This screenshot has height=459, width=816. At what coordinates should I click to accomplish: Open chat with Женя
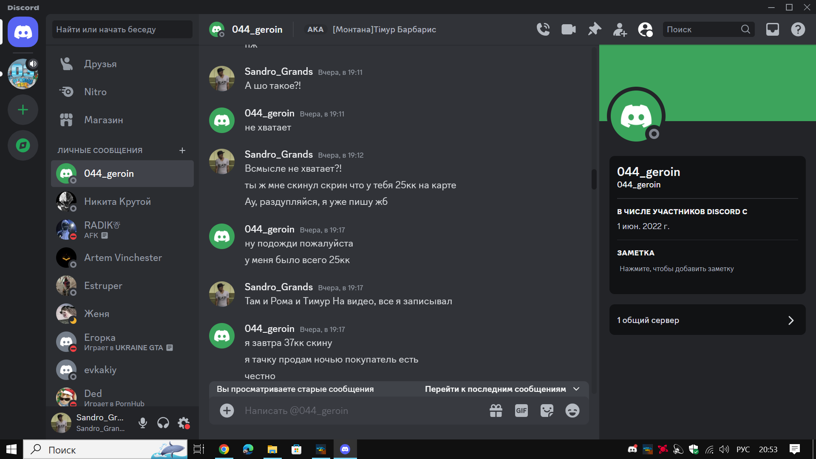click(x=122, y=314)
